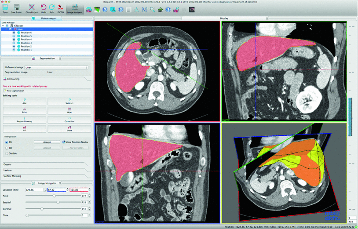Choose the Disable interpolation radio button

[7, 153]
